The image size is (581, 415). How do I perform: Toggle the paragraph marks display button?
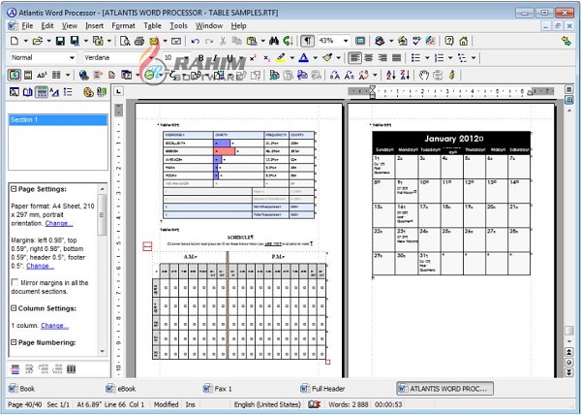pos(307,41)
